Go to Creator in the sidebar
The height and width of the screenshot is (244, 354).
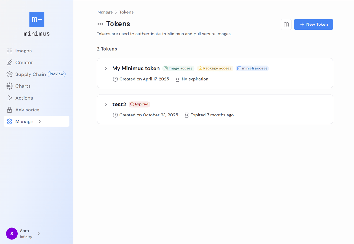(x=36, y=62)
